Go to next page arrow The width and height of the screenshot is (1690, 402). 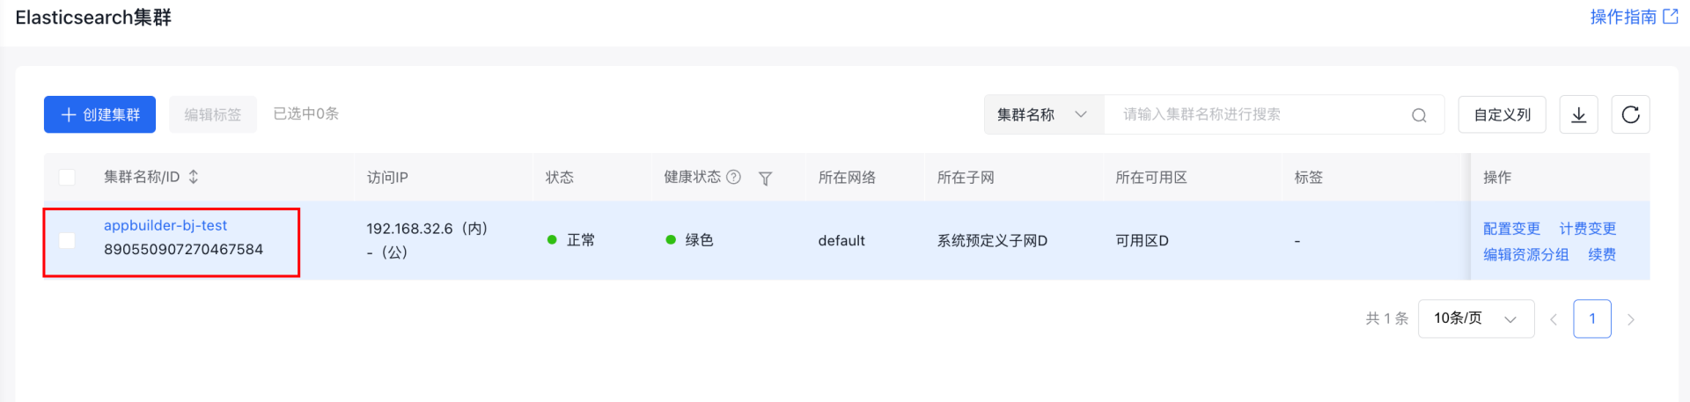point(1630,319)
